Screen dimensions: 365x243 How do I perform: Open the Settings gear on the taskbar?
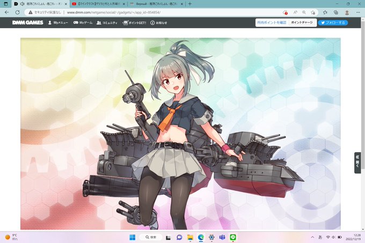211,237
